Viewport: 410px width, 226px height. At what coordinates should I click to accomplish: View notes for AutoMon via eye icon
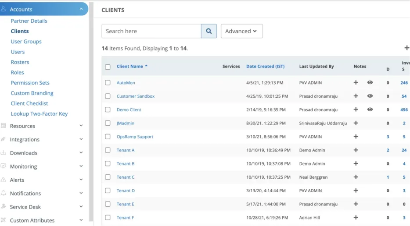point(370,82)
